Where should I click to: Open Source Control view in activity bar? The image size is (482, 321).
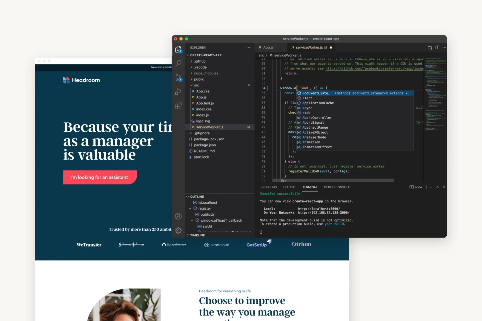178,78
